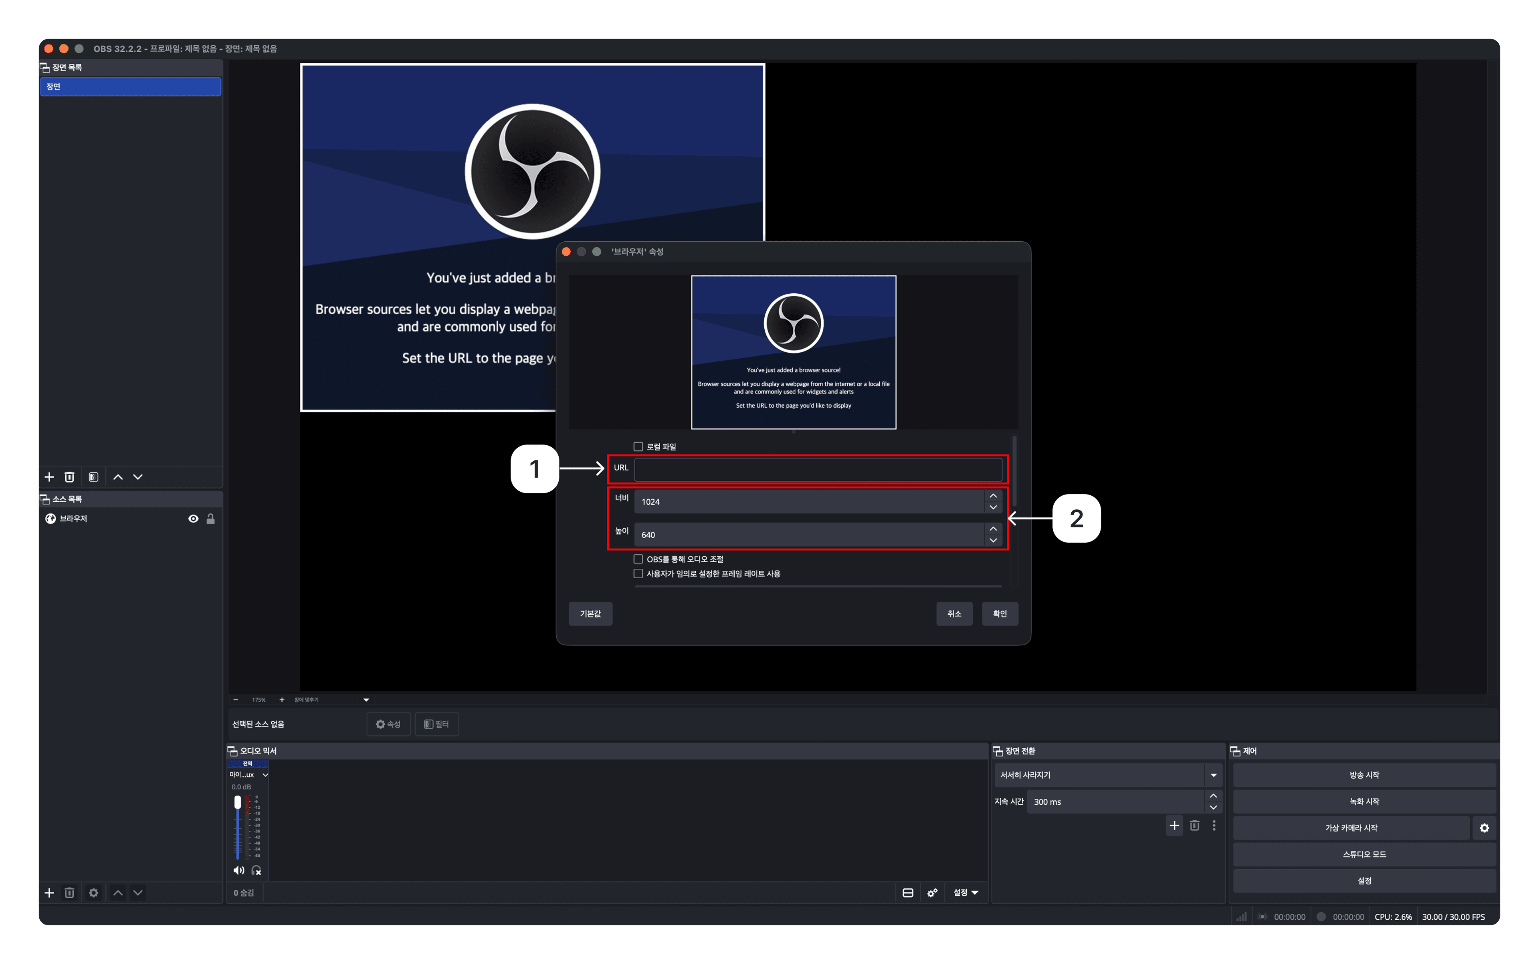
Task: Remove the selected scene with the trash icon
Action: (x=70, y=477)
